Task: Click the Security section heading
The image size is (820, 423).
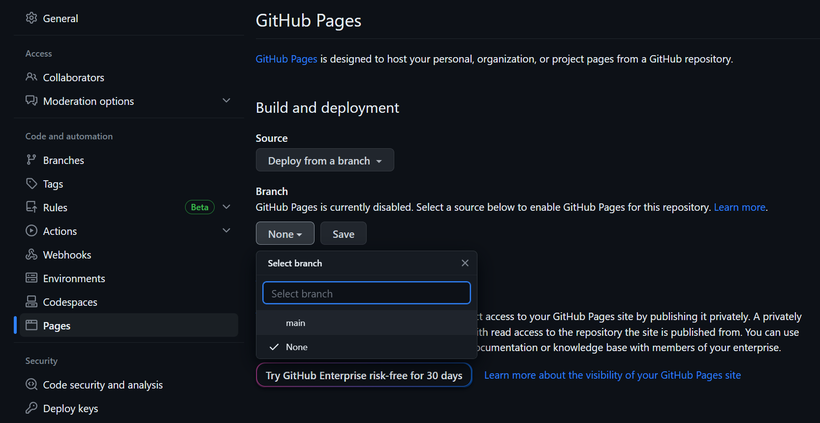Action: click(x=41, y=361)
